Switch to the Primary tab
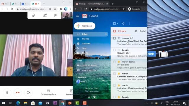This screenshot has height=106, width=189. click(121, 31)
